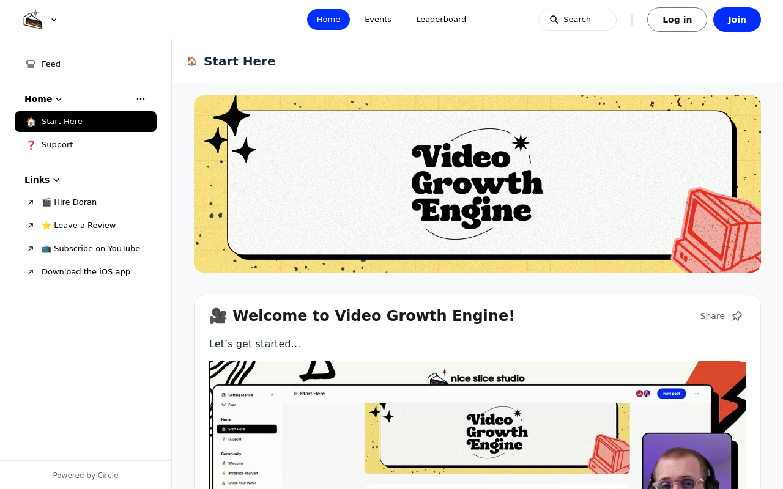Collapse the Links section chevron
The height and width of the screenshot is (489, 783).
pyautogui.click(x=56, y=180)
